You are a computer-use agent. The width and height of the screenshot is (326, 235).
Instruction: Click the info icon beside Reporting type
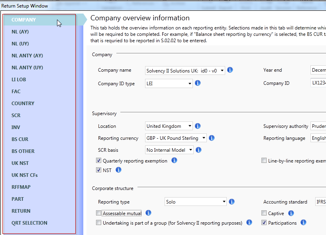coord(232,202)
